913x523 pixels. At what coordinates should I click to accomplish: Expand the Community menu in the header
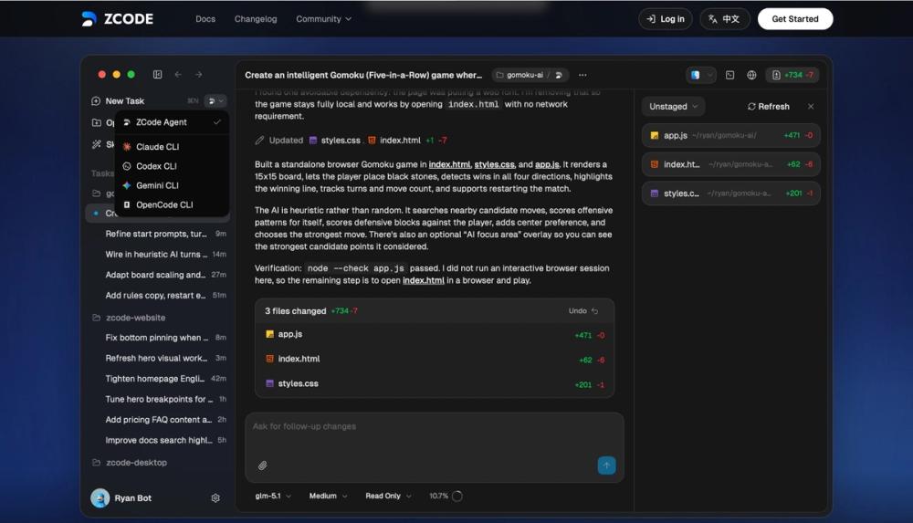(x=324, y=19)
